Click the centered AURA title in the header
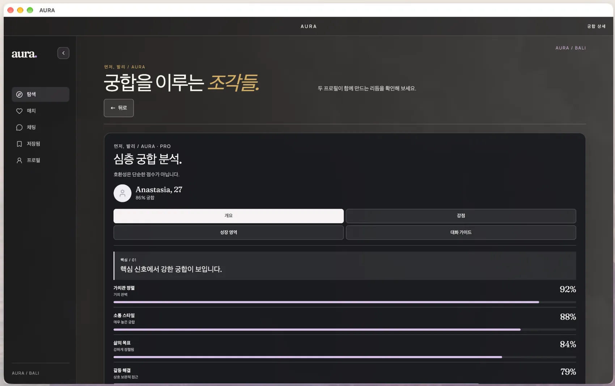This screenshot has height=386, width=615. (309, 26)
